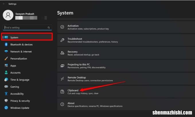
Task: Focus the Find a setting search box
Action: click(27, 27)
